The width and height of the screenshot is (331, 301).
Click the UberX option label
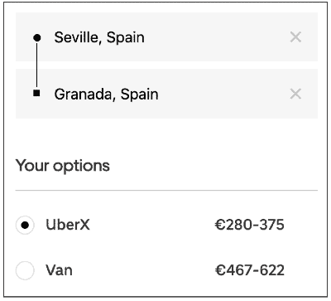(x=68, y=225)
